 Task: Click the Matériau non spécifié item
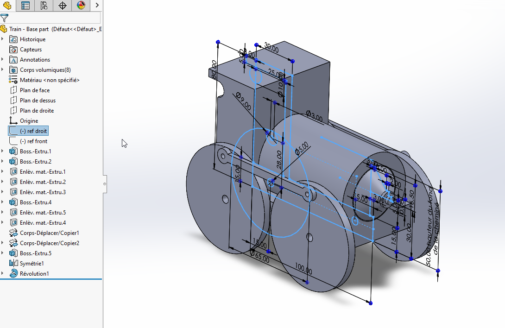coord(49,80)
